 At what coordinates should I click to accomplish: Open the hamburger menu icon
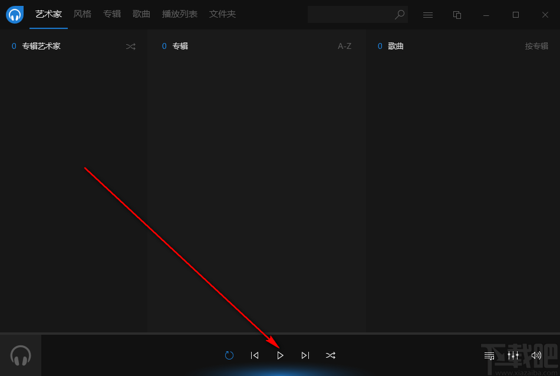[428, 15]
